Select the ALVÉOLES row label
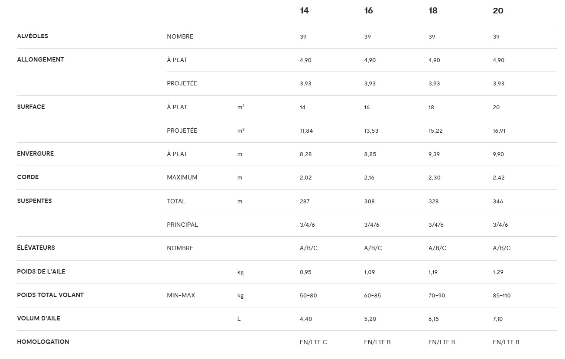565x359 pixels. pyautogui.click(x=32, y=36)
